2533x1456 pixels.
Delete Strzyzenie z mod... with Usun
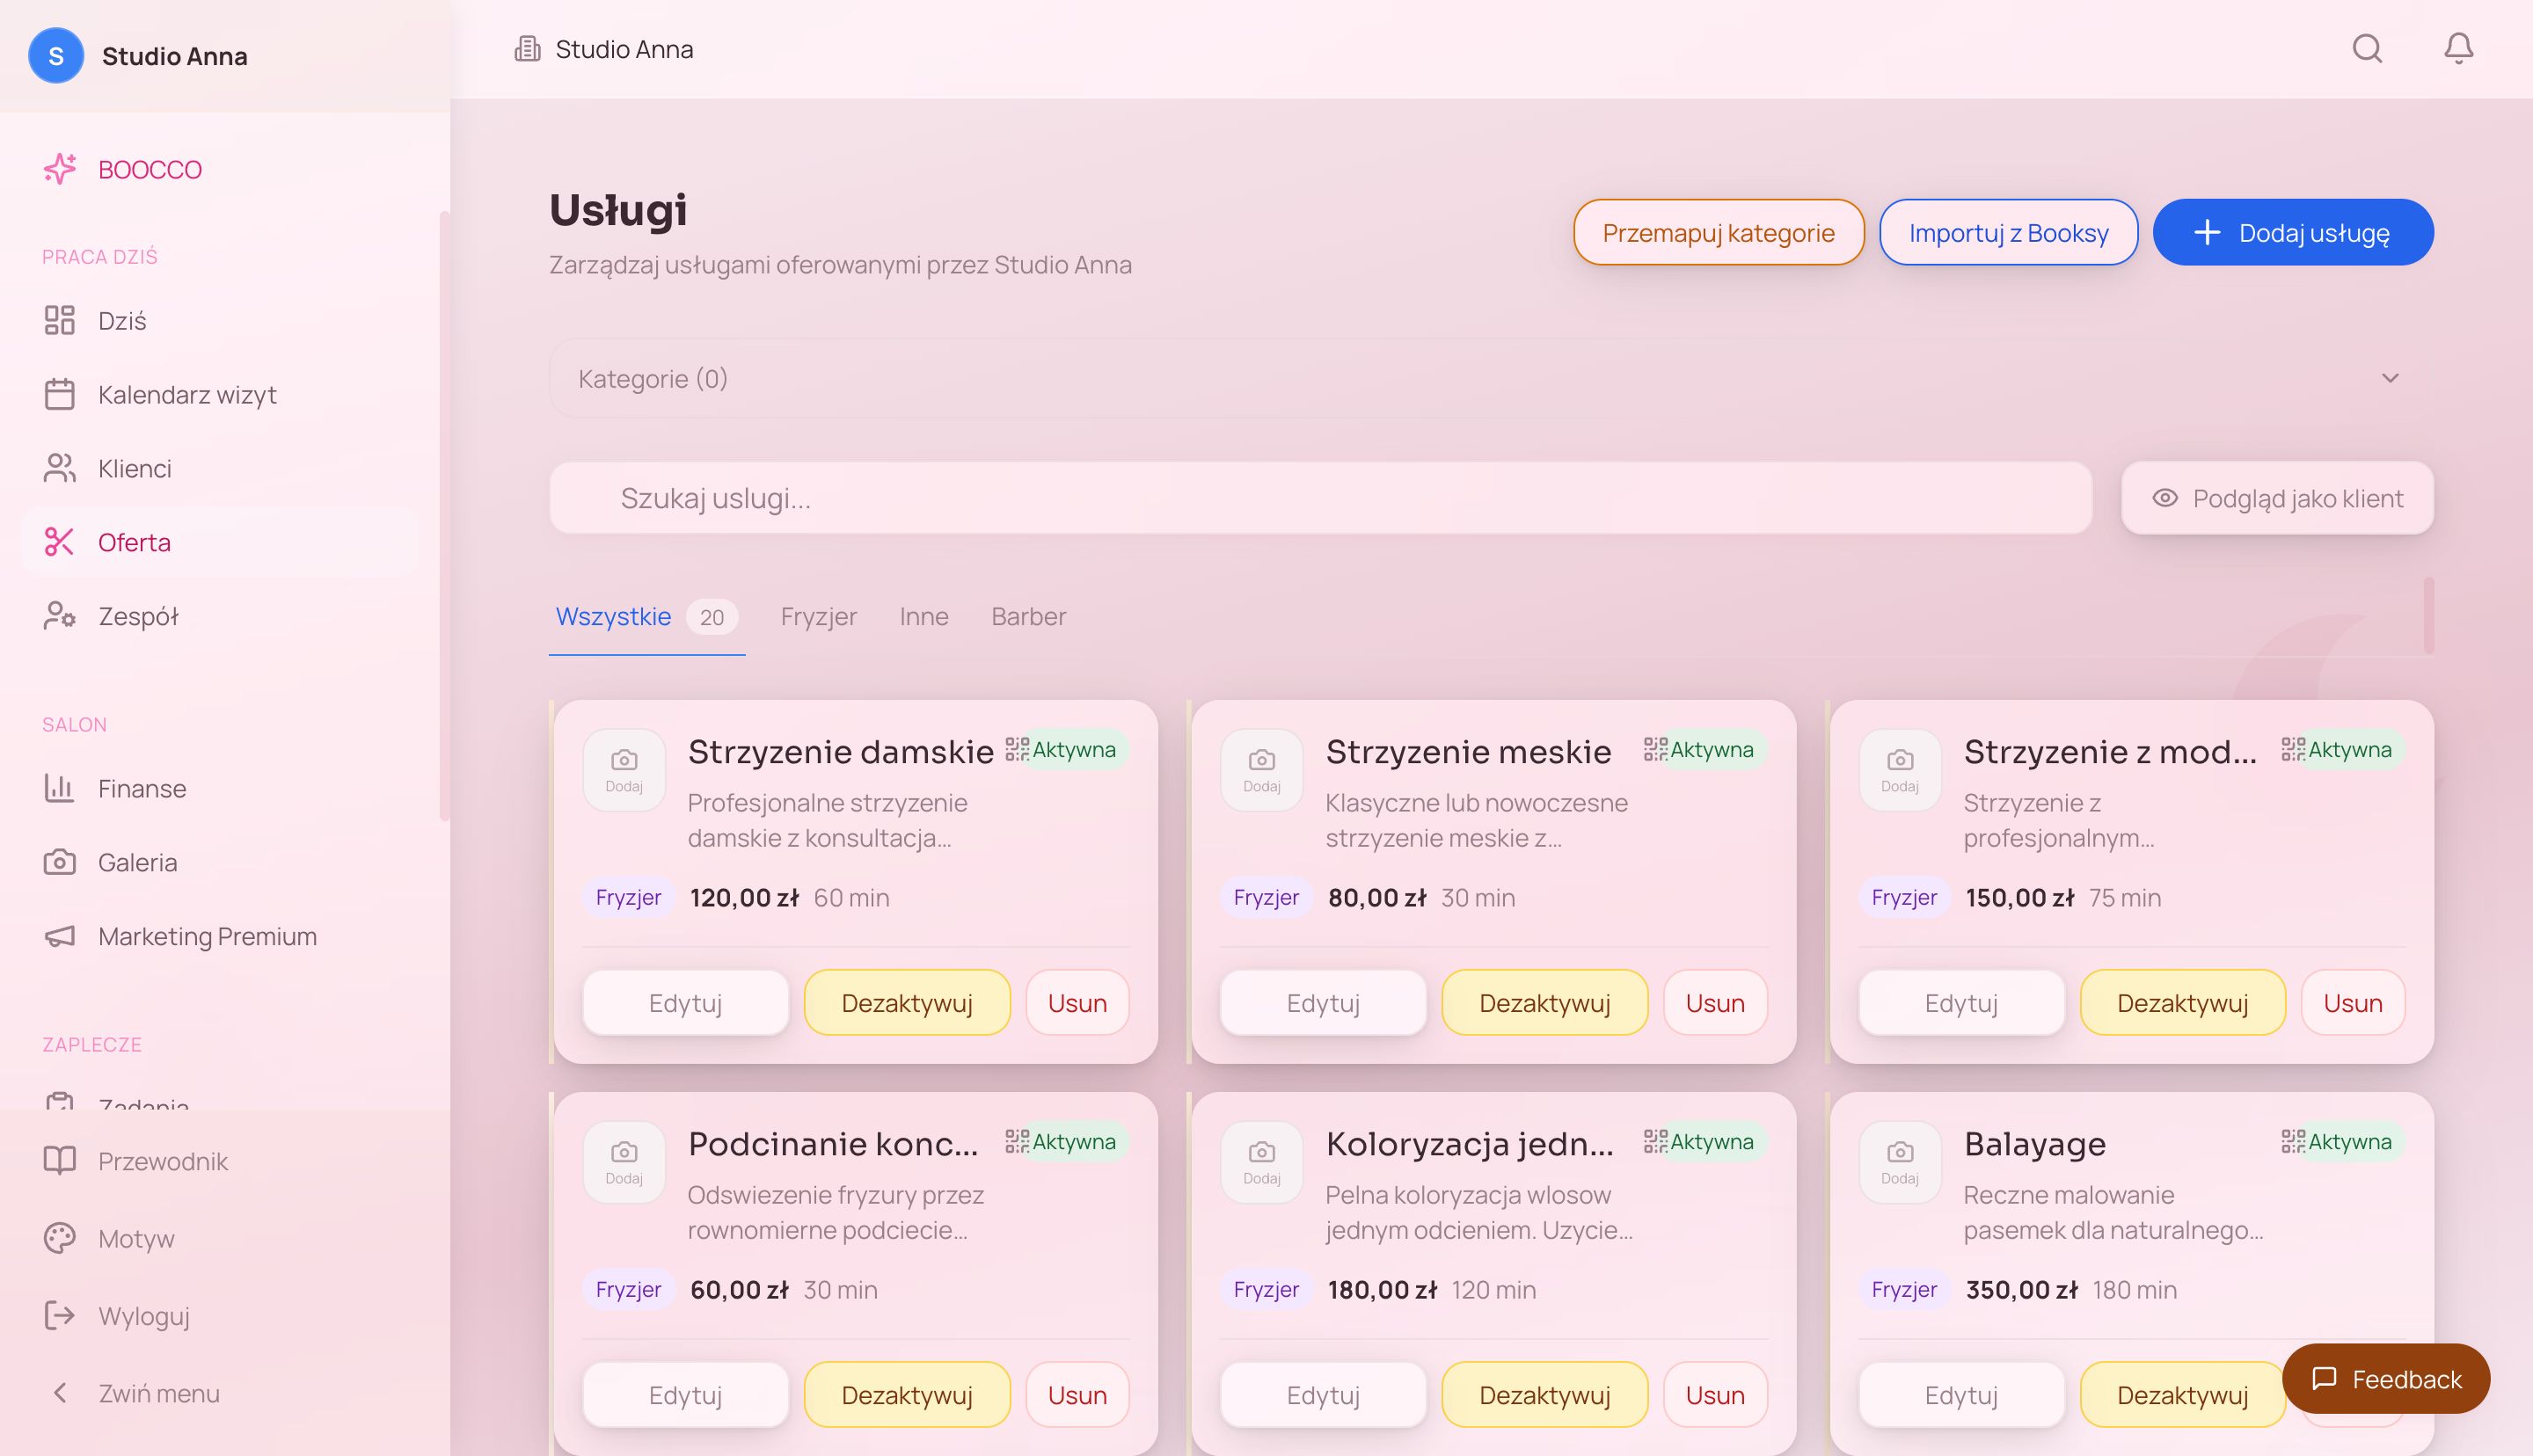pyautogui.click(x=2353, y=1002)
